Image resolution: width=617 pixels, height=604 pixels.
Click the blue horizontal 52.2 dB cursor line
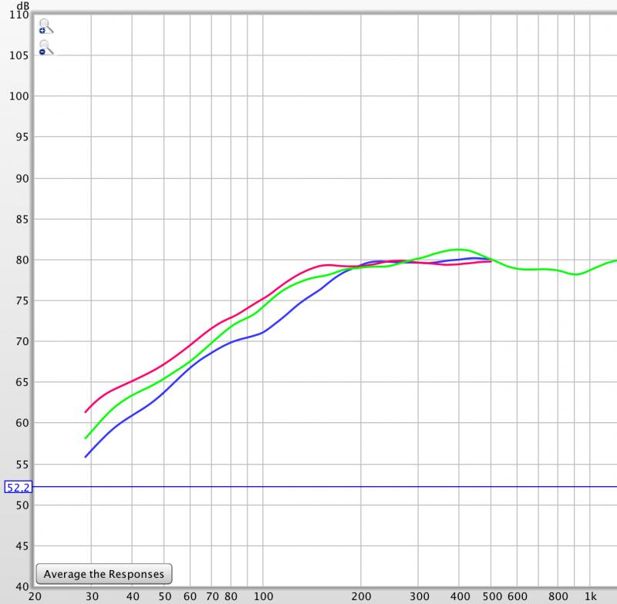click(x=325, y=487)
